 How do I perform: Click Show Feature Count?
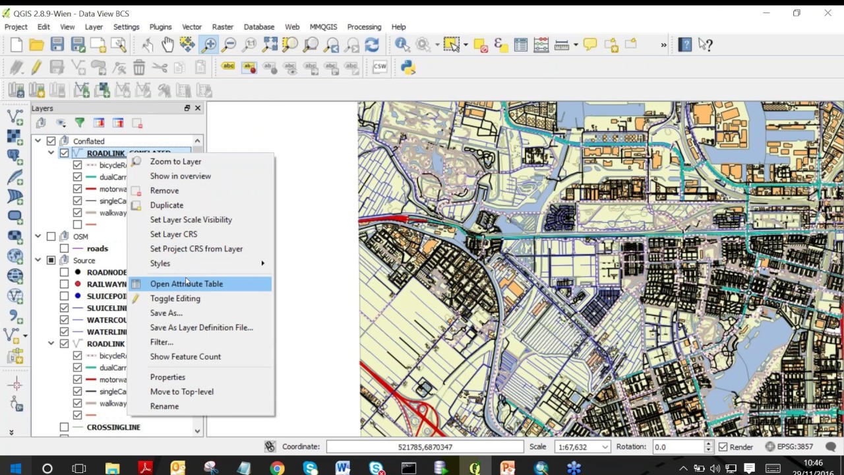click(x=200, y=356)
